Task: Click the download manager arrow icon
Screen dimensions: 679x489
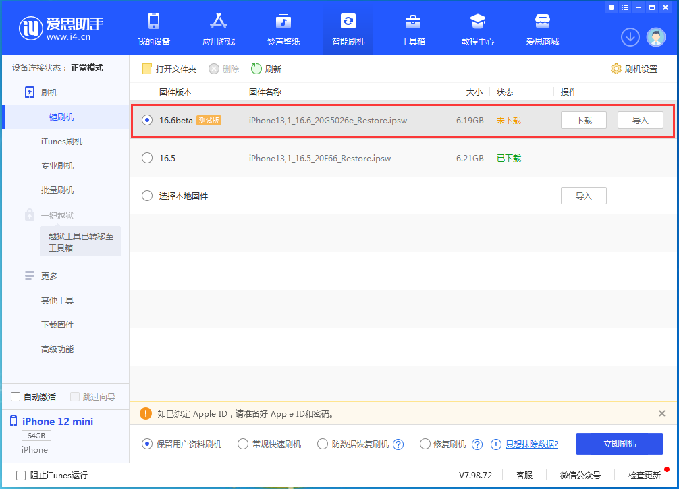Action: 630,37
